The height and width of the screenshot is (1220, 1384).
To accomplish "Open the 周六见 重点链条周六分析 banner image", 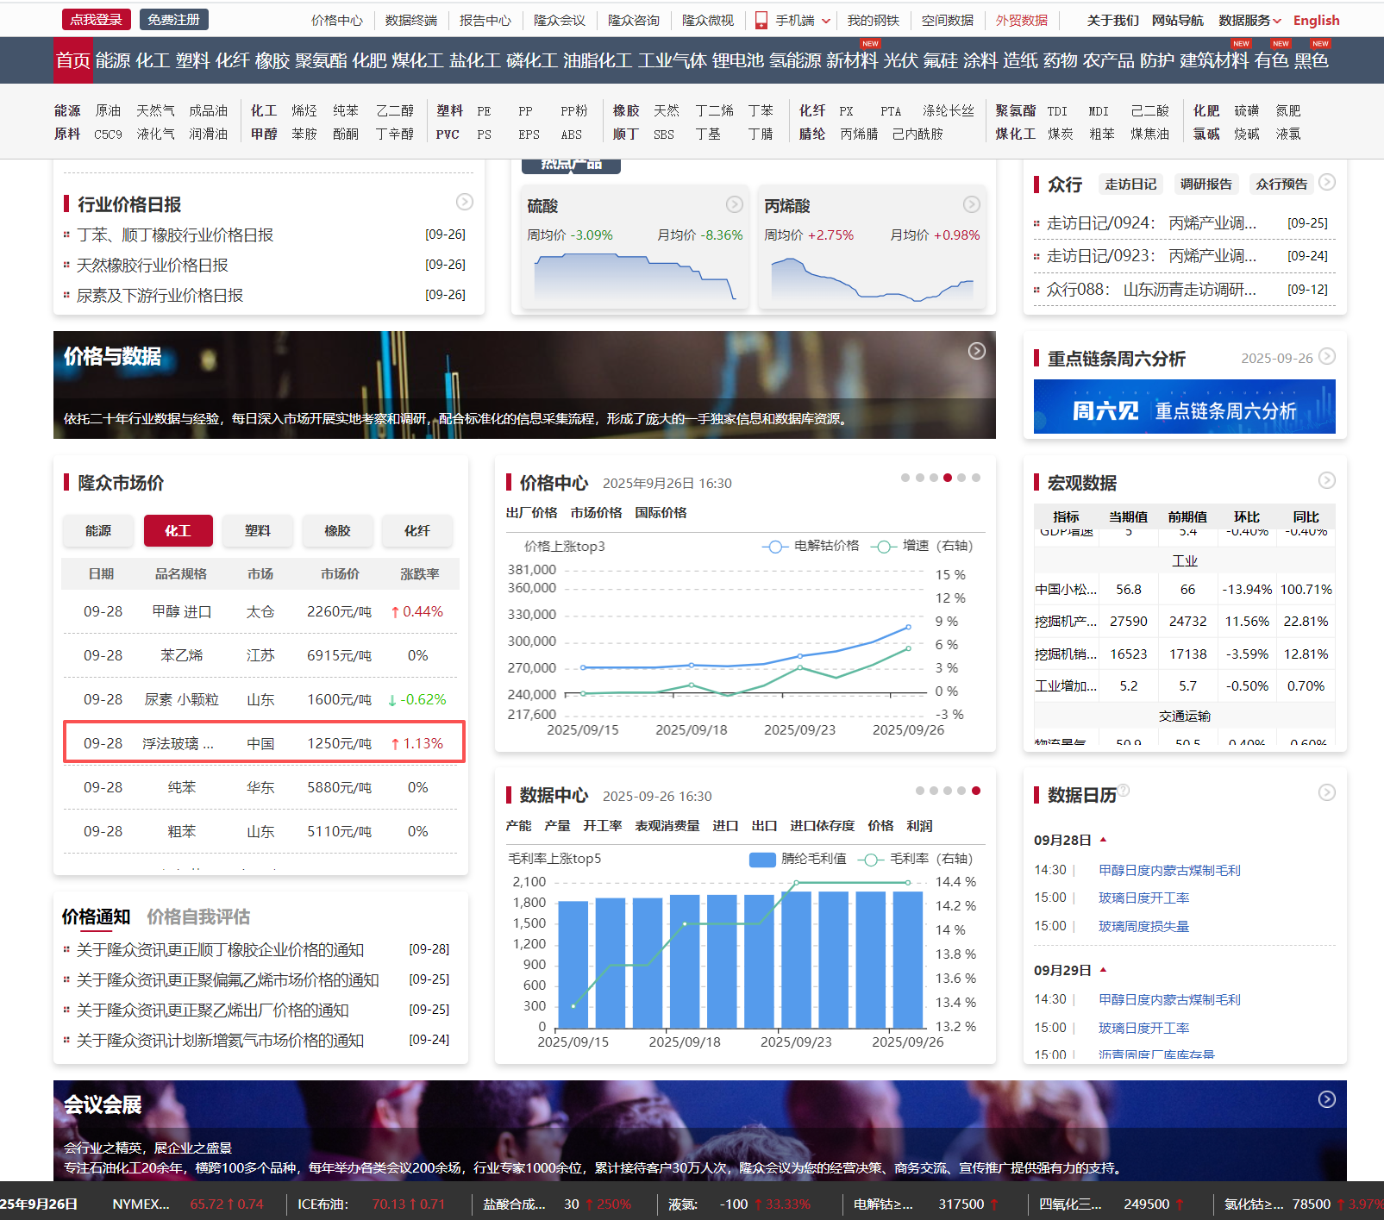I will [x=1185, y=406].
